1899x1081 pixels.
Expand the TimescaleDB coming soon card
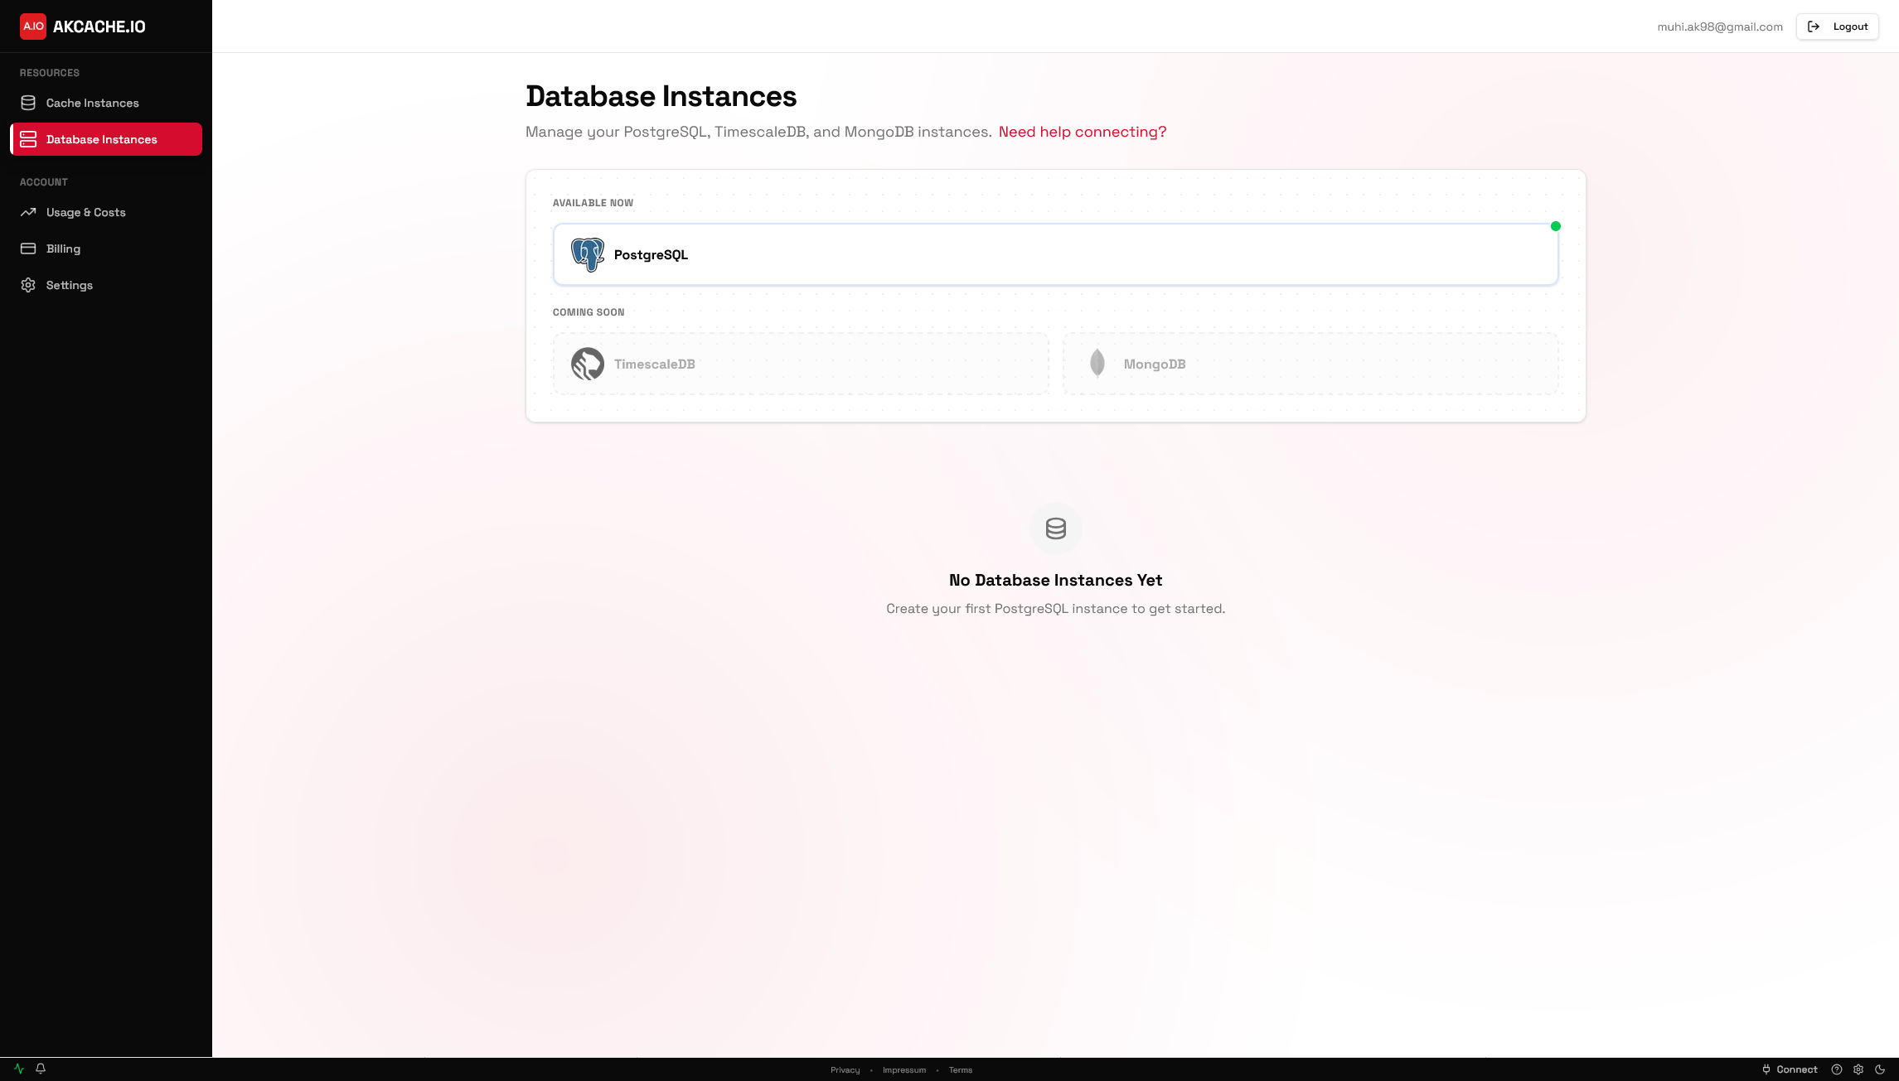click(x=800, y=363)
